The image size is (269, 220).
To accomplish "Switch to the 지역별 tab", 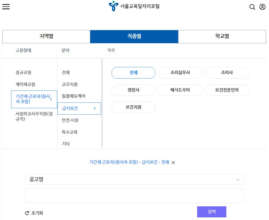I will pyautogui.click(x=46, y=36).
